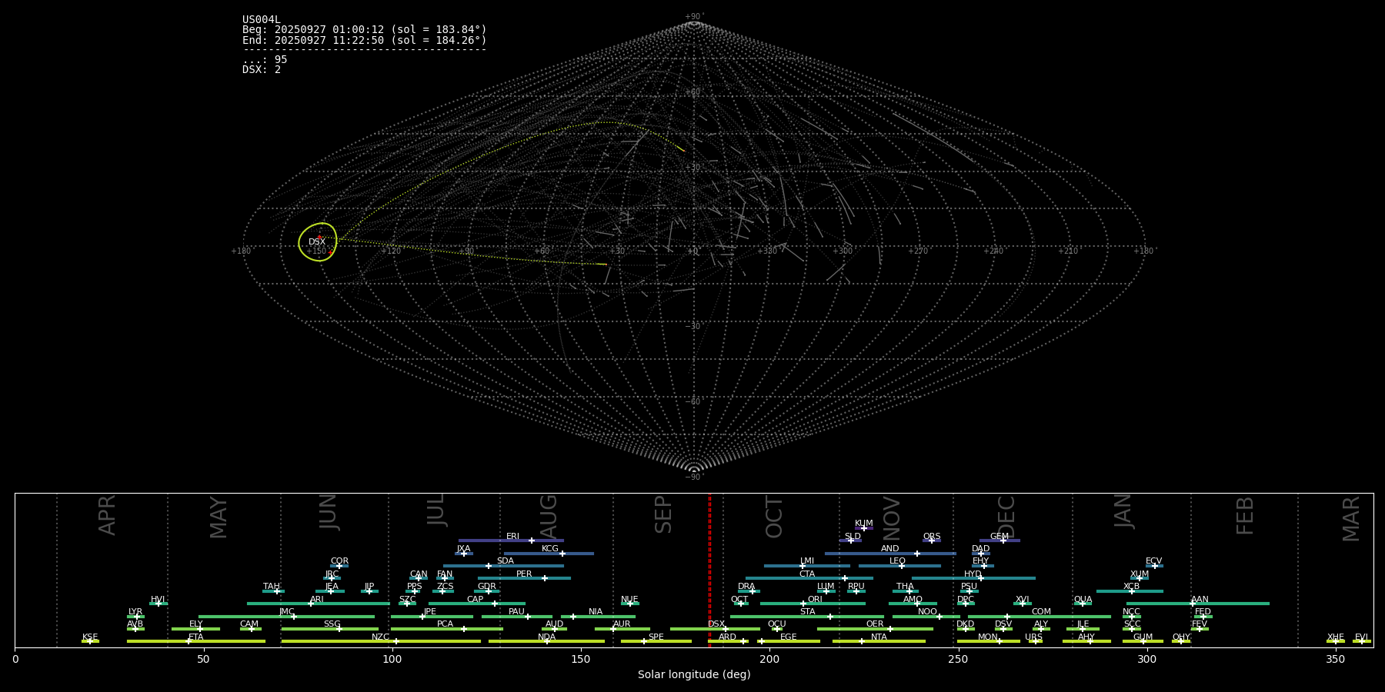
Task: Click the ORI shower label in timeline
Action: coord(815,600)
